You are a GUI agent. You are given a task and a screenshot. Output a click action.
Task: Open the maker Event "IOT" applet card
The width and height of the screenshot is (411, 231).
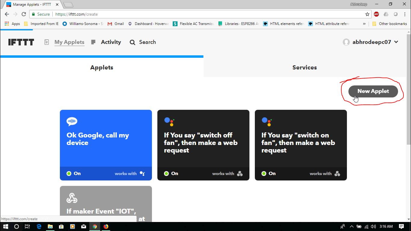[106, 204]
